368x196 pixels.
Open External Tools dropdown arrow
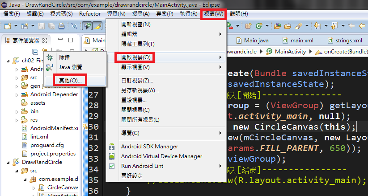(237, 26)
